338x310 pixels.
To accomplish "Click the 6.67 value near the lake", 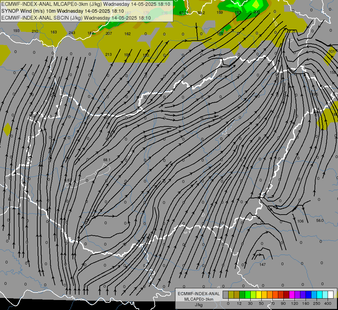I will point(68,180).
